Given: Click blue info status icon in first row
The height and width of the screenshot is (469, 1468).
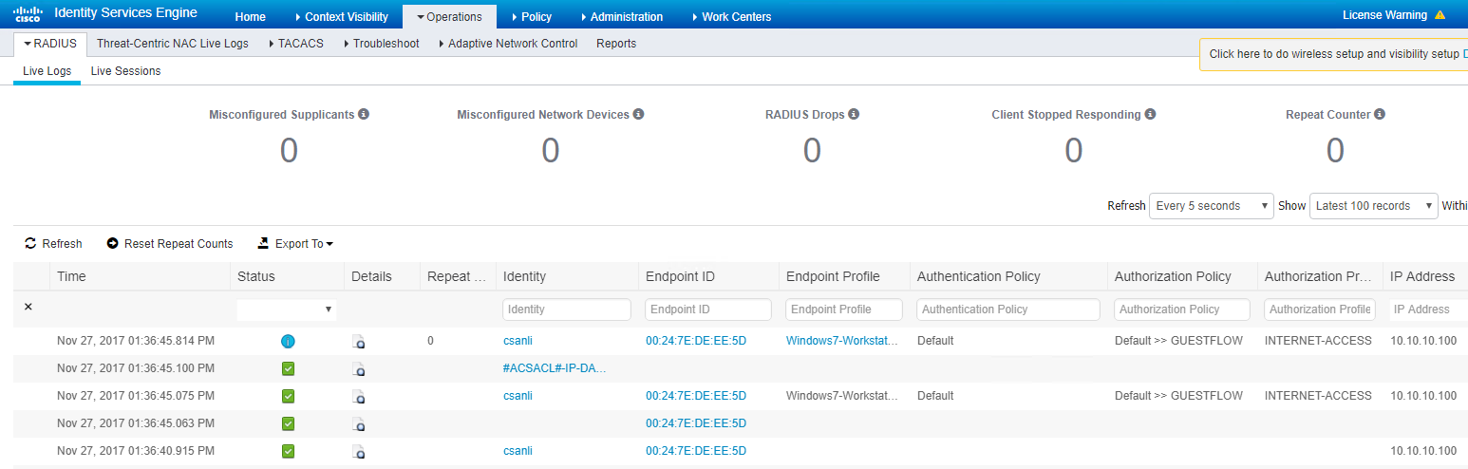Looking at the screenshot, I should 288,341.
